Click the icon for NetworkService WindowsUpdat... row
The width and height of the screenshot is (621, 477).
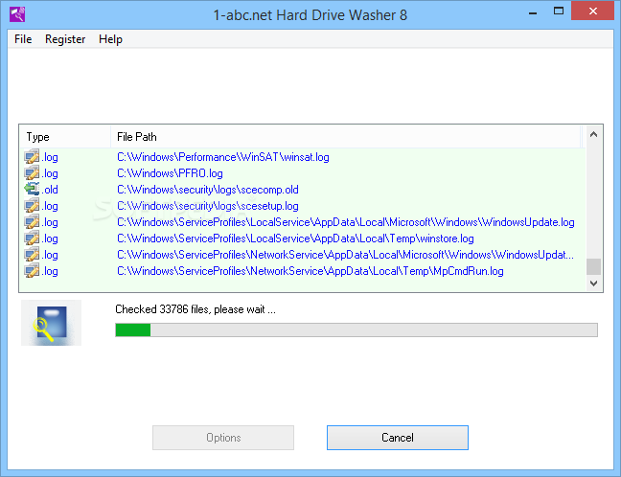(x=32, y=255)
